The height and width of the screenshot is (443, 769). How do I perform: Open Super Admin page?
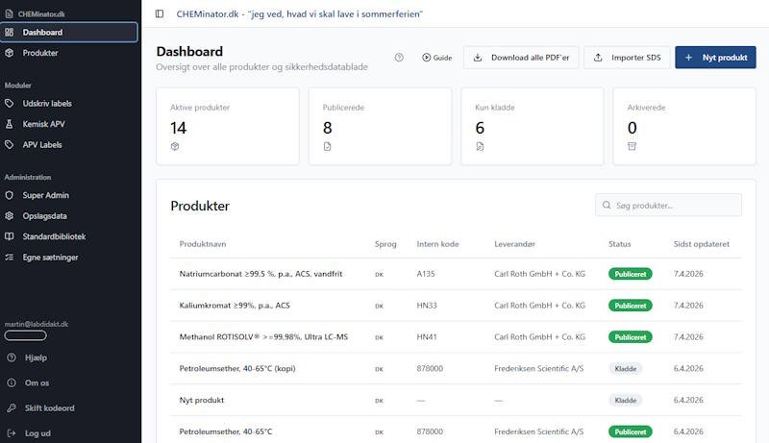tap(45, 195)
